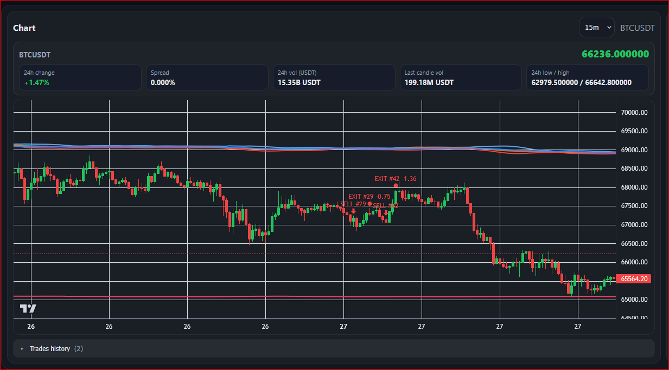Expand the Trades history section label

point(50,349)
